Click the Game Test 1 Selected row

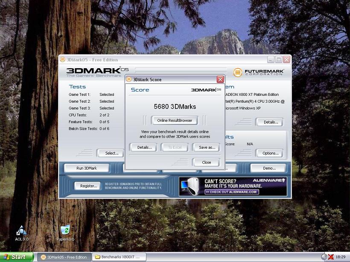[x=91, y=95]
